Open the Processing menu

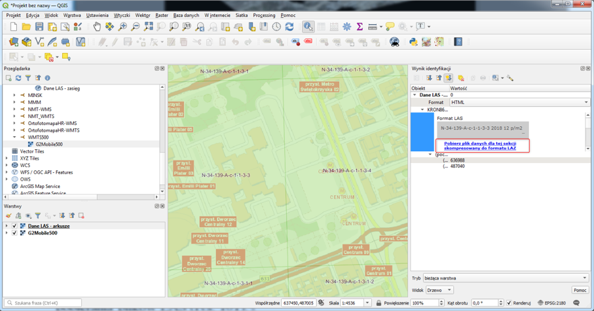(264, 16)
